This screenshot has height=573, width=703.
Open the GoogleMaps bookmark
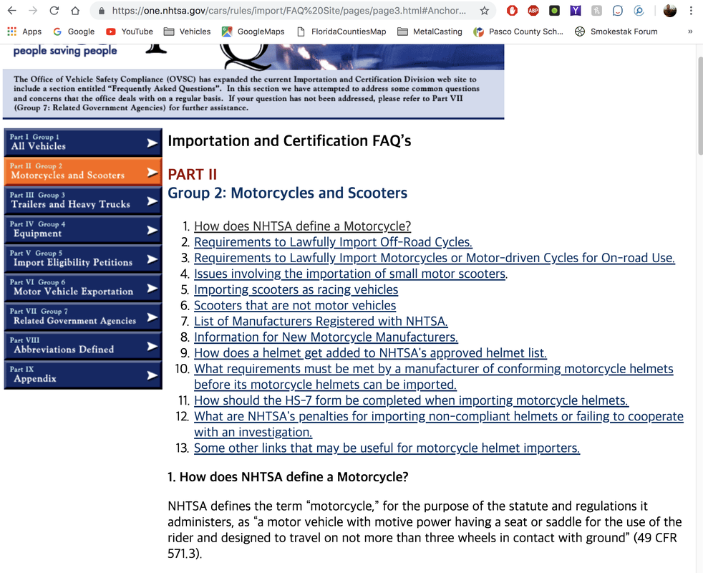(253, 32)
